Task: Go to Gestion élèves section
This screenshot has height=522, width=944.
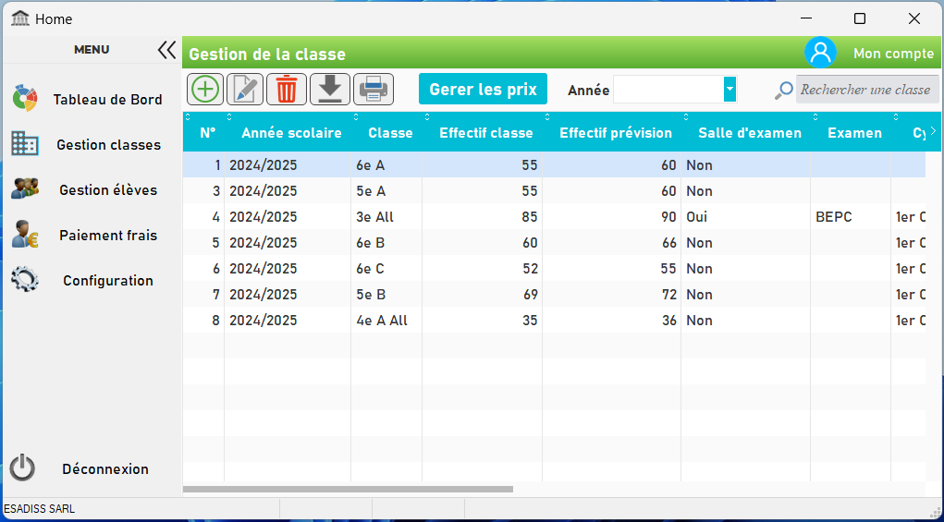Action: pos(107,190)
